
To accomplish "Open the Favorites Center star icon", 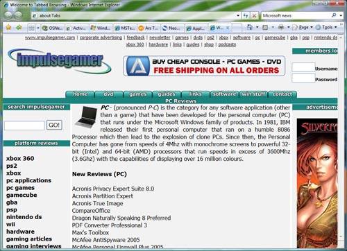I will tap(8, 28).
